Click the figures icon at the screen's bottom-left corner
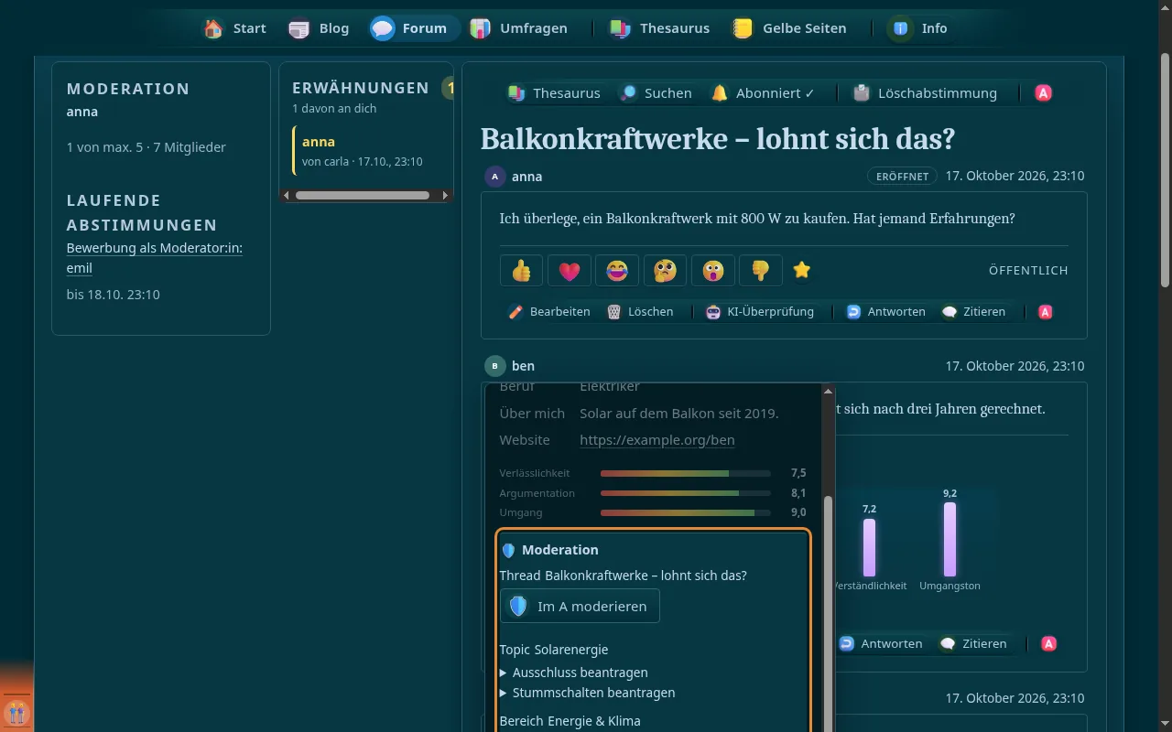The height and width of the screenshot is (732, 1172). pos(17,713)
